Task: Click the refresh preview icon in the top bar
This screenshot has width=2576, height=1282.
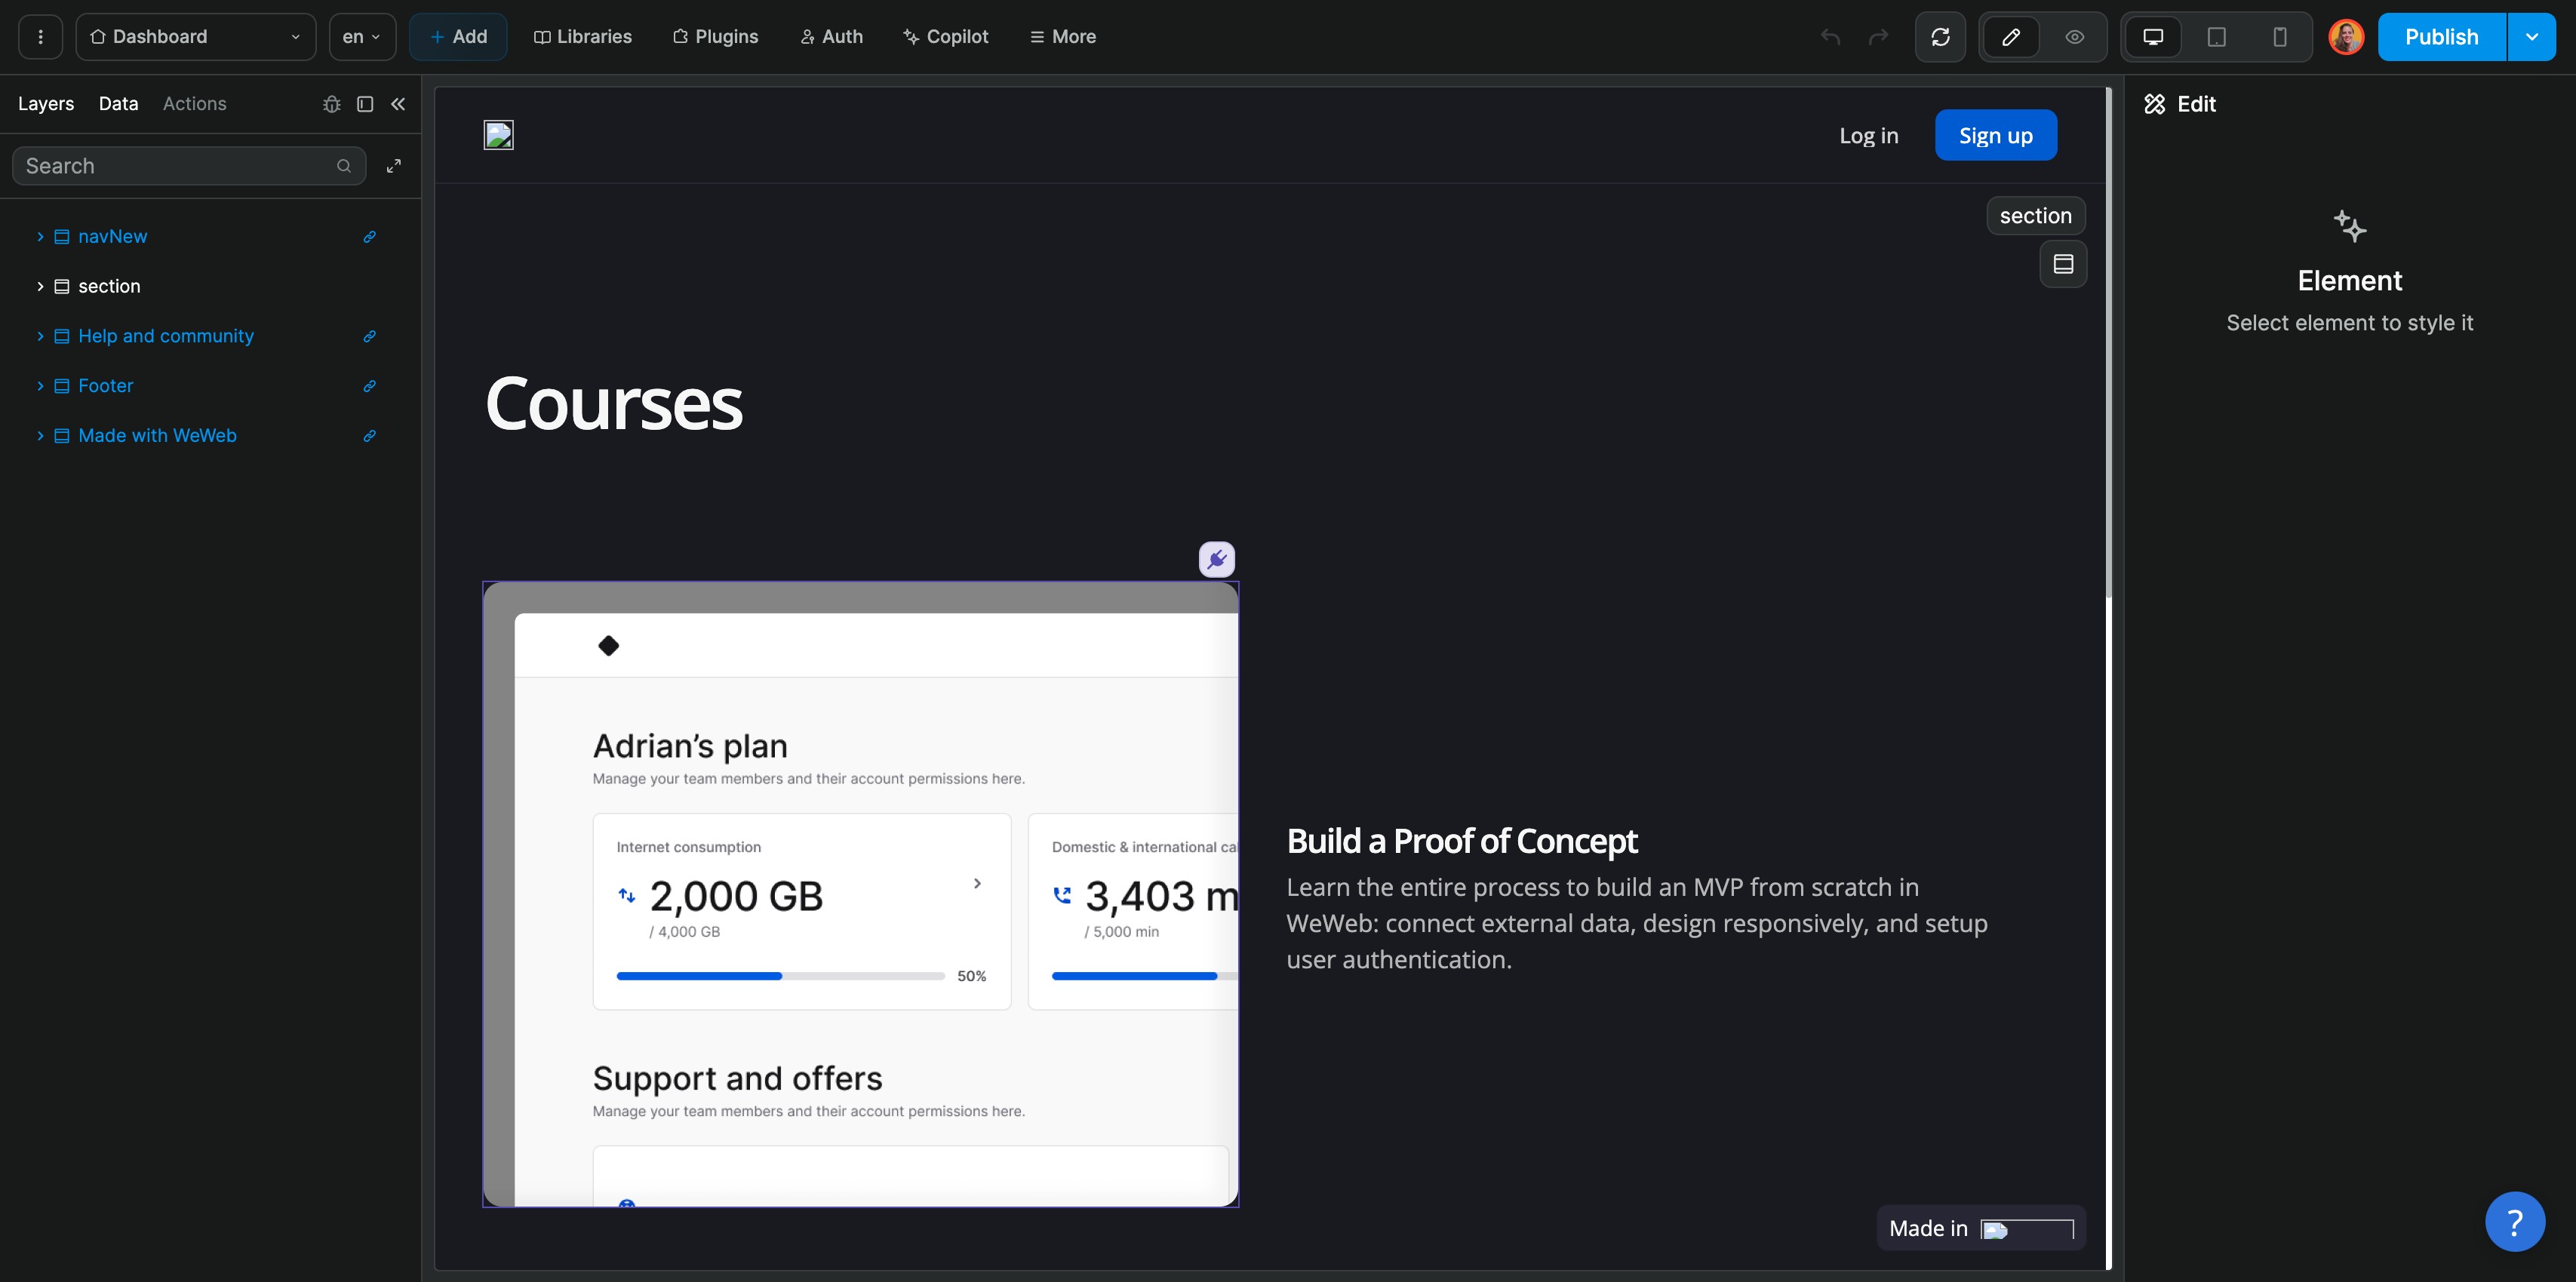Action: [1940, 37]
